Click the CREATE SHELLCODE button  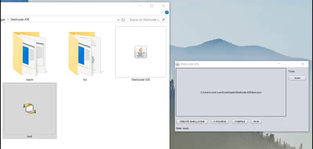tap(192, 122)
